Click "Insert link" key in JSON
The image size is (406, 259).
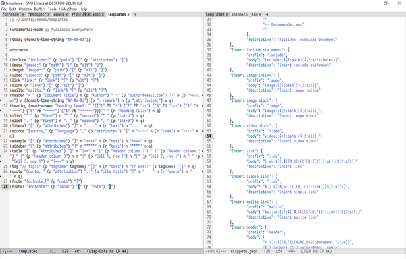coord(243,151)
